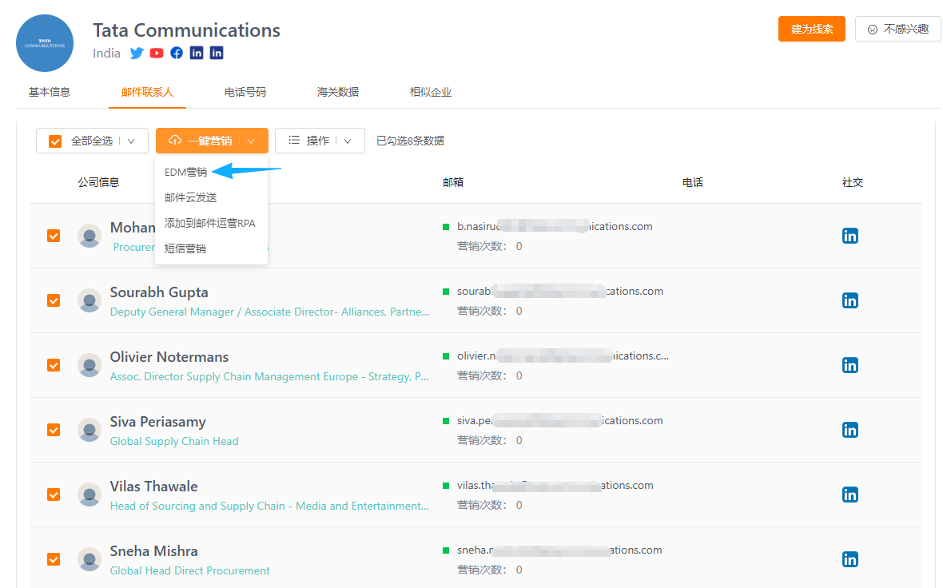Click the 电话 column header
The image size is (943, 588).
pyautogui.click(x=692, y=182)
